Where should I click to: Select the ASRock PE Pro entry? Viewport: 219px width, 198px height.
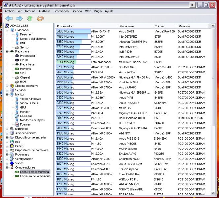click(x=128, y=179)
